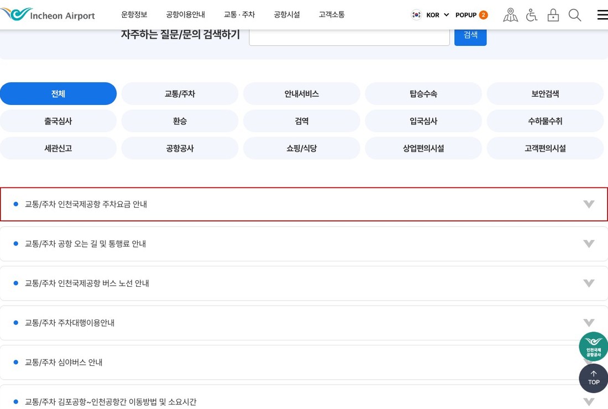Viewport: 608px width, 409px height.
Task: Click the Korean flag language icon
Action: pyautogui.click(x=416, y=15)
